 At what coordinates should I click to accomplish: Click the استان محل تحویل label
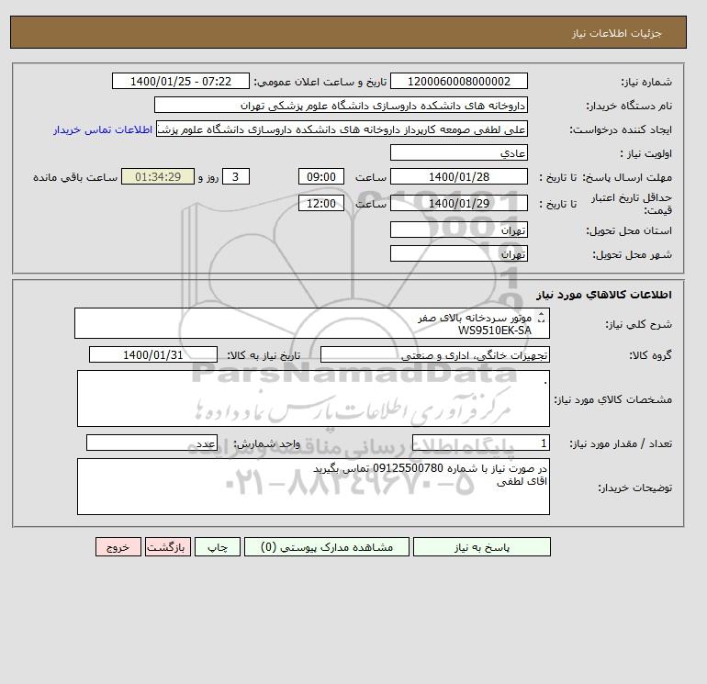coord(629,230)
